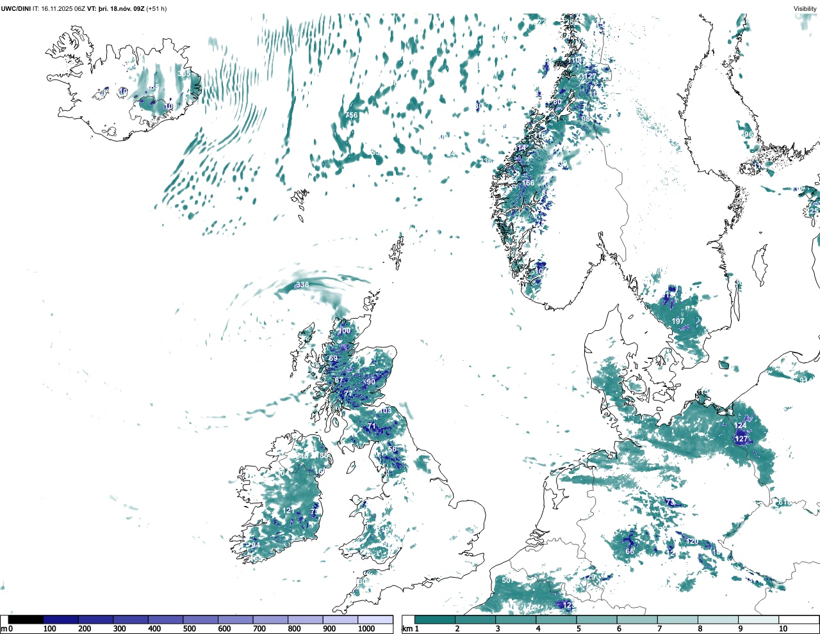Click the '10' tick on kilometres legend
The width and height of the screenshot is (820, 634).
pyautogui.click(x=783, y=629)
